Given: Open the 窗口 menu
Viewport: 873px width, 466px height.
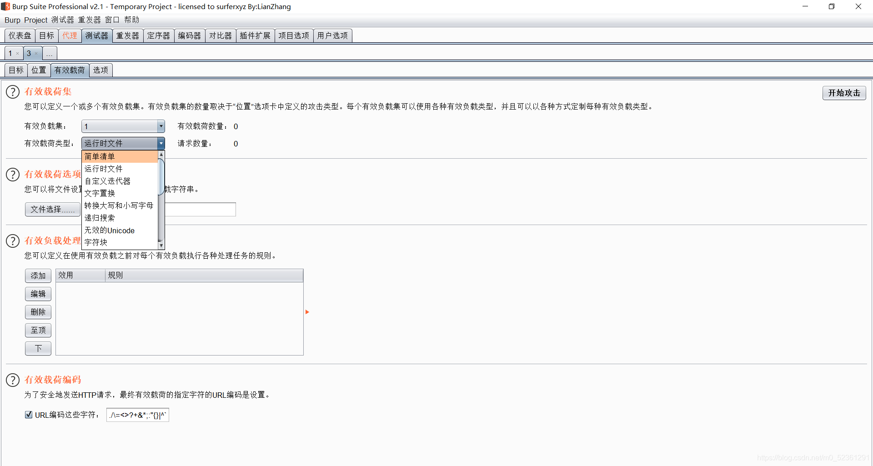Looking at the screenshot, I should point(112,20).
